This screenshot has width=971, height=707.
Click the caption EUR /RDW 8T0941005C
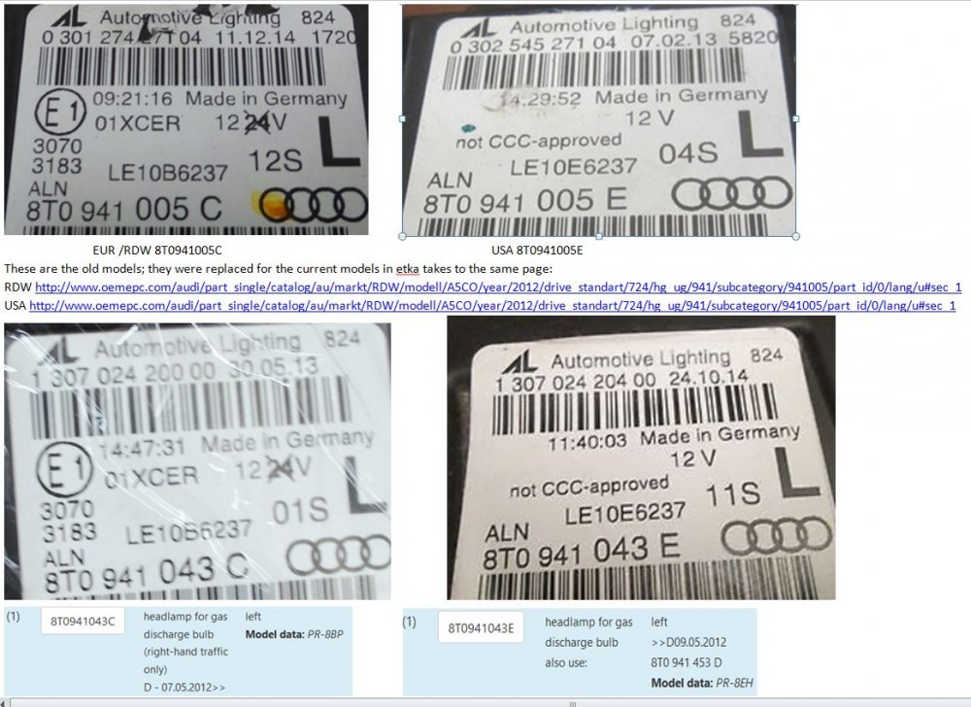coord(157,251)
